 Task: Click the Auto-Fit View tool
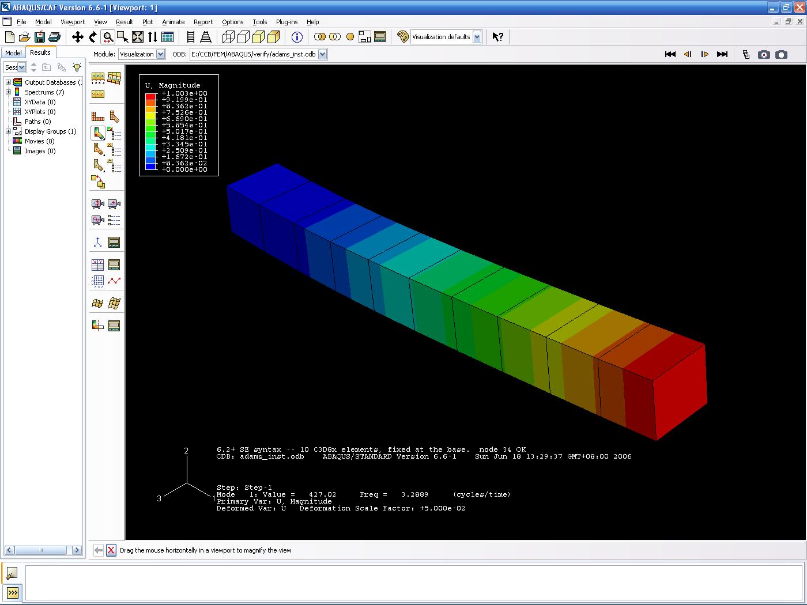[137, 37]
